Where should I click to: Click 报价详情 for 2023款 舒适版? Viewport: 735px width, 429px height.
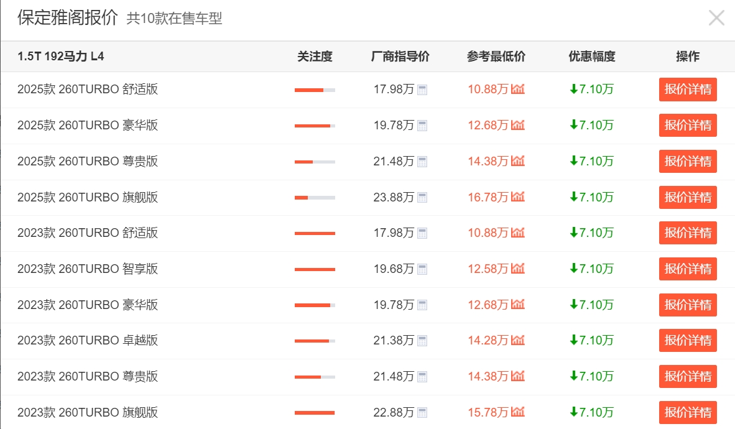coord(688,233)
